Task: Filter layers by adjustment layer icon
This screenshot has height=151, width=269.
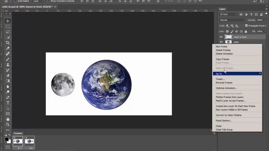Action: [246, 14]
